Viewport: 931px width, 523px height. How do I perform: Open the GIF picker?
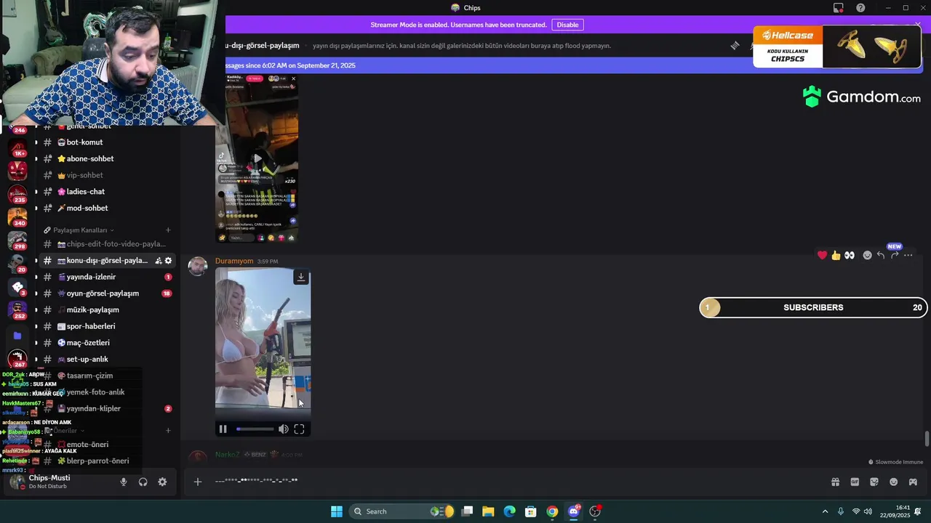pyautogui.click(x=855, y=482)
